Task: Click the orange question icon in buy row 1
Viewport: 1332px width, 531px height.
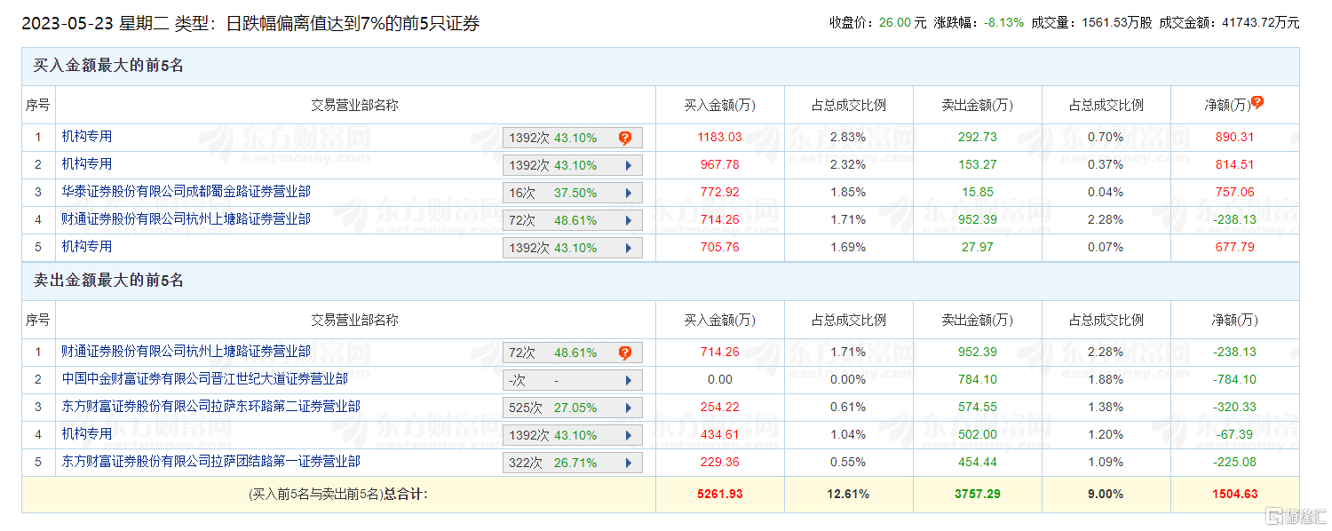Action: 625,138
